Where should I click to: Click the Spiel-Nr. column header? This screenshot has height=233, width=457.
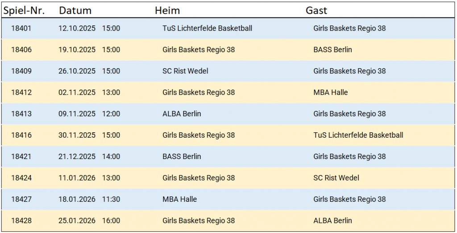tap(25, 10)
